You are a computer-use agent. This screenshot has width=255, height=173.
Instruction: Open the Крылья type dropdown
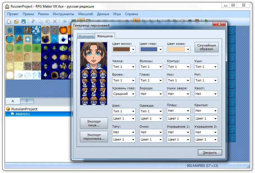coord(206,111)
